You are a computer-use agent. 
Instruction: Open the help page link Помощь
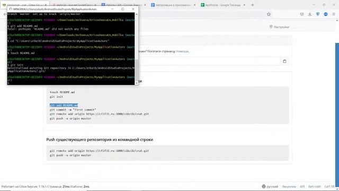tap(182, 51)
